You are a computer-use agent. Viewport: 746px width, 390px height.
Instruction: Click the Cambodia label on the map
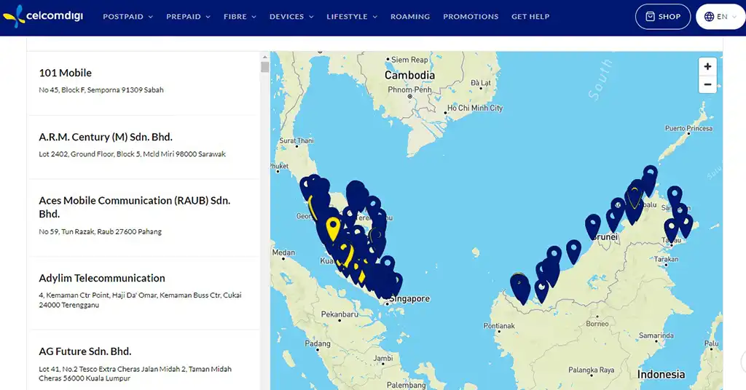[x=409, y=75]
